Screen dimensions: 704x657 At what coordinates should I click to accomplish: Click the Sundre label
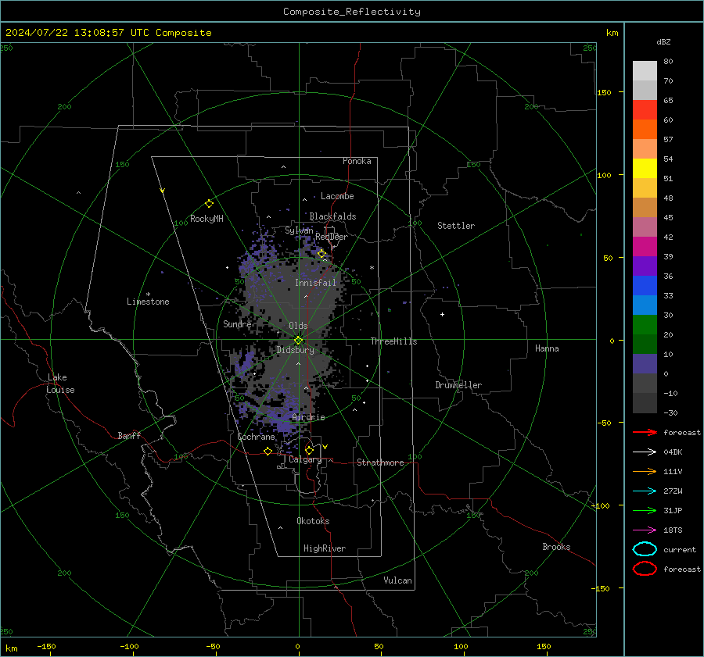pos(237,323)
